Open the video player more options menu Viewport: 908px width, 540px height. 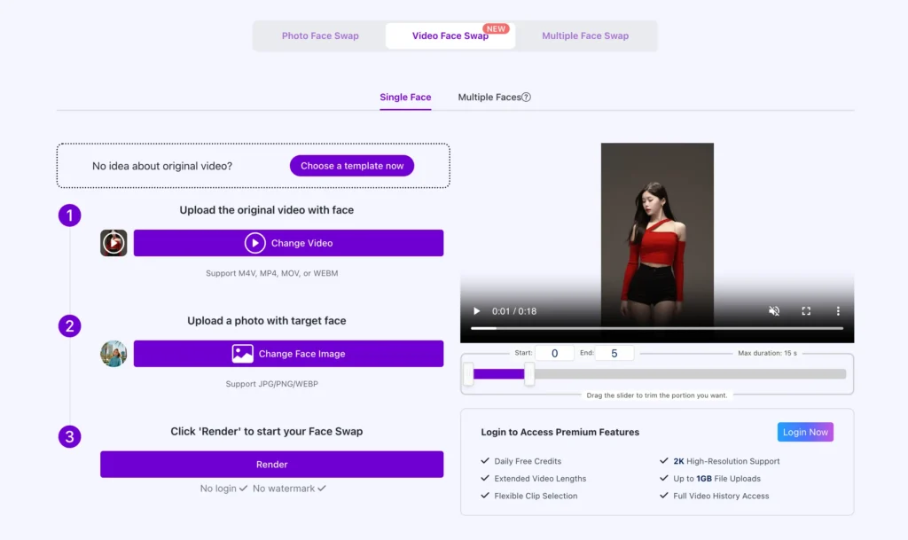838,311
